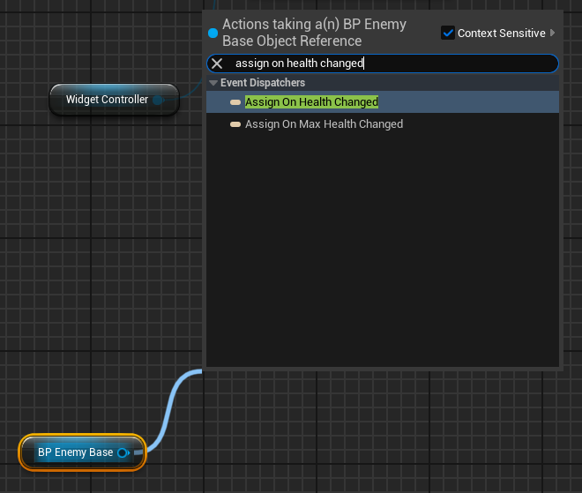Select the Widget Controller variable node
Image resolution: width=582 pixels, height=493 pixels.
(x=115, y=100)
